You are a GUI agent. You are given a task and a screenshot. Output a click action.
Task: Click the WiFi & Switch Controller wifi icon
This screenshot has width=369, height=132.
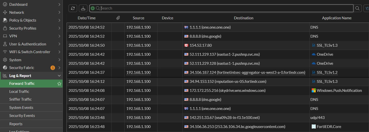point(5,52)
